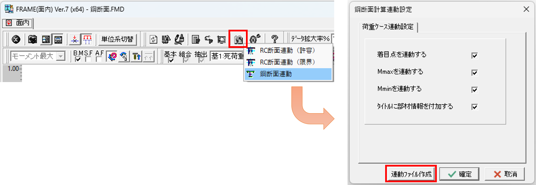Toggle the 基本 checkbox

click(x=171, y=60)
